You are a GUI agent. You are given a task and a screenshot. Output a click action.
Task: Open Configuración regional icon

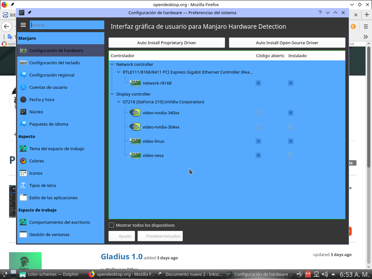(x=23, y=75)
